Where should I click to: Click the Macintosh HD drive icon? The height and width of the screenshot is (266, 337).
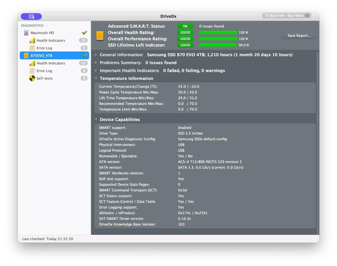(x=26, y=33)
